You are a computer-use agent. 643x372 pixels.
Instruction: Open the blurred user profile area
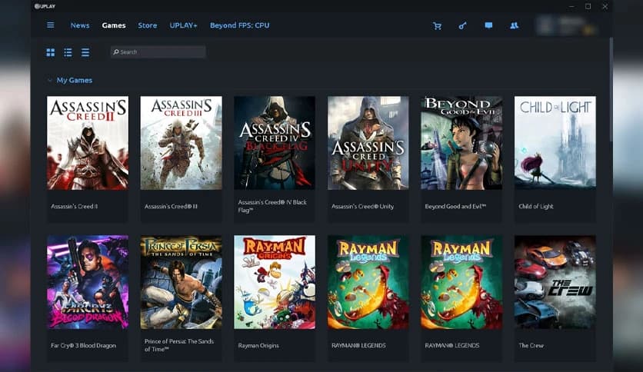tap(567, 25)
